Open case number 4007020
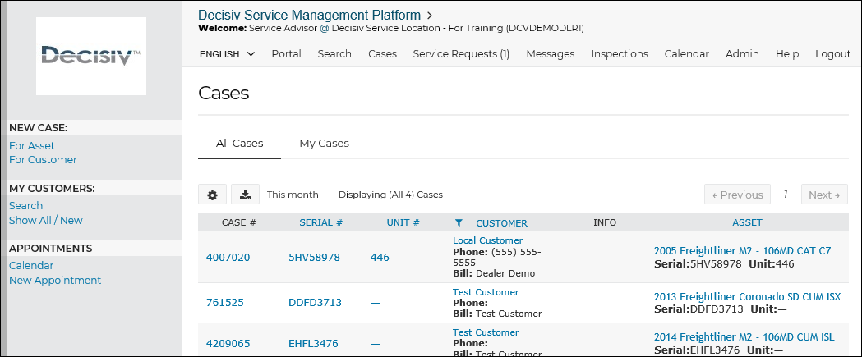This screenshot has width=862, height=357. [x=228, y=257]
